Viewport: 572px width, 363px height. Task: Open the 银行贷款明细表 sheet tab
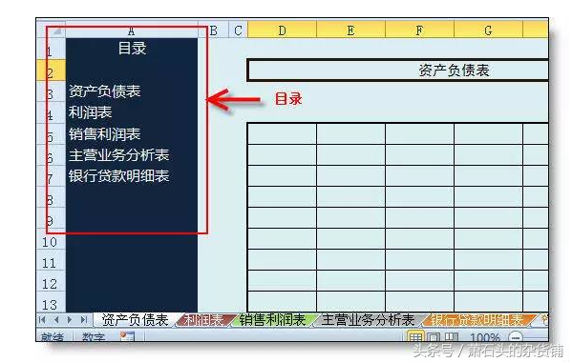point(477,320)
